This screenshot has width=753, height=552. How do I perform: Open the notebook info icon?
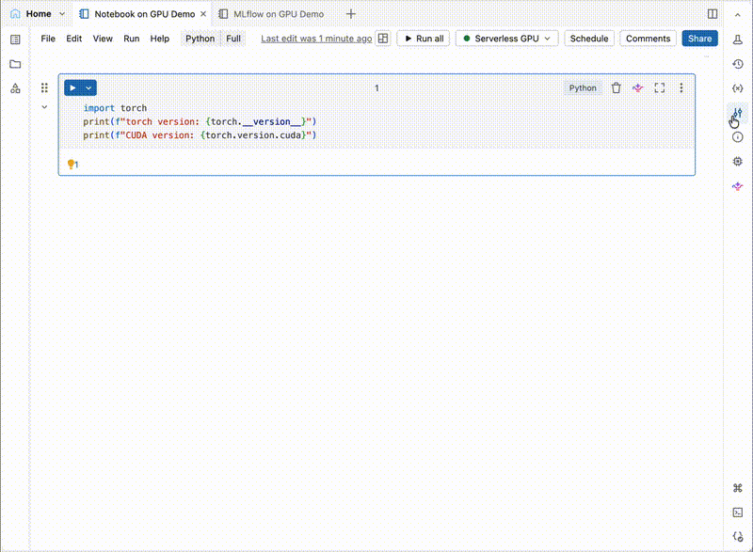[x=738, y=137]
